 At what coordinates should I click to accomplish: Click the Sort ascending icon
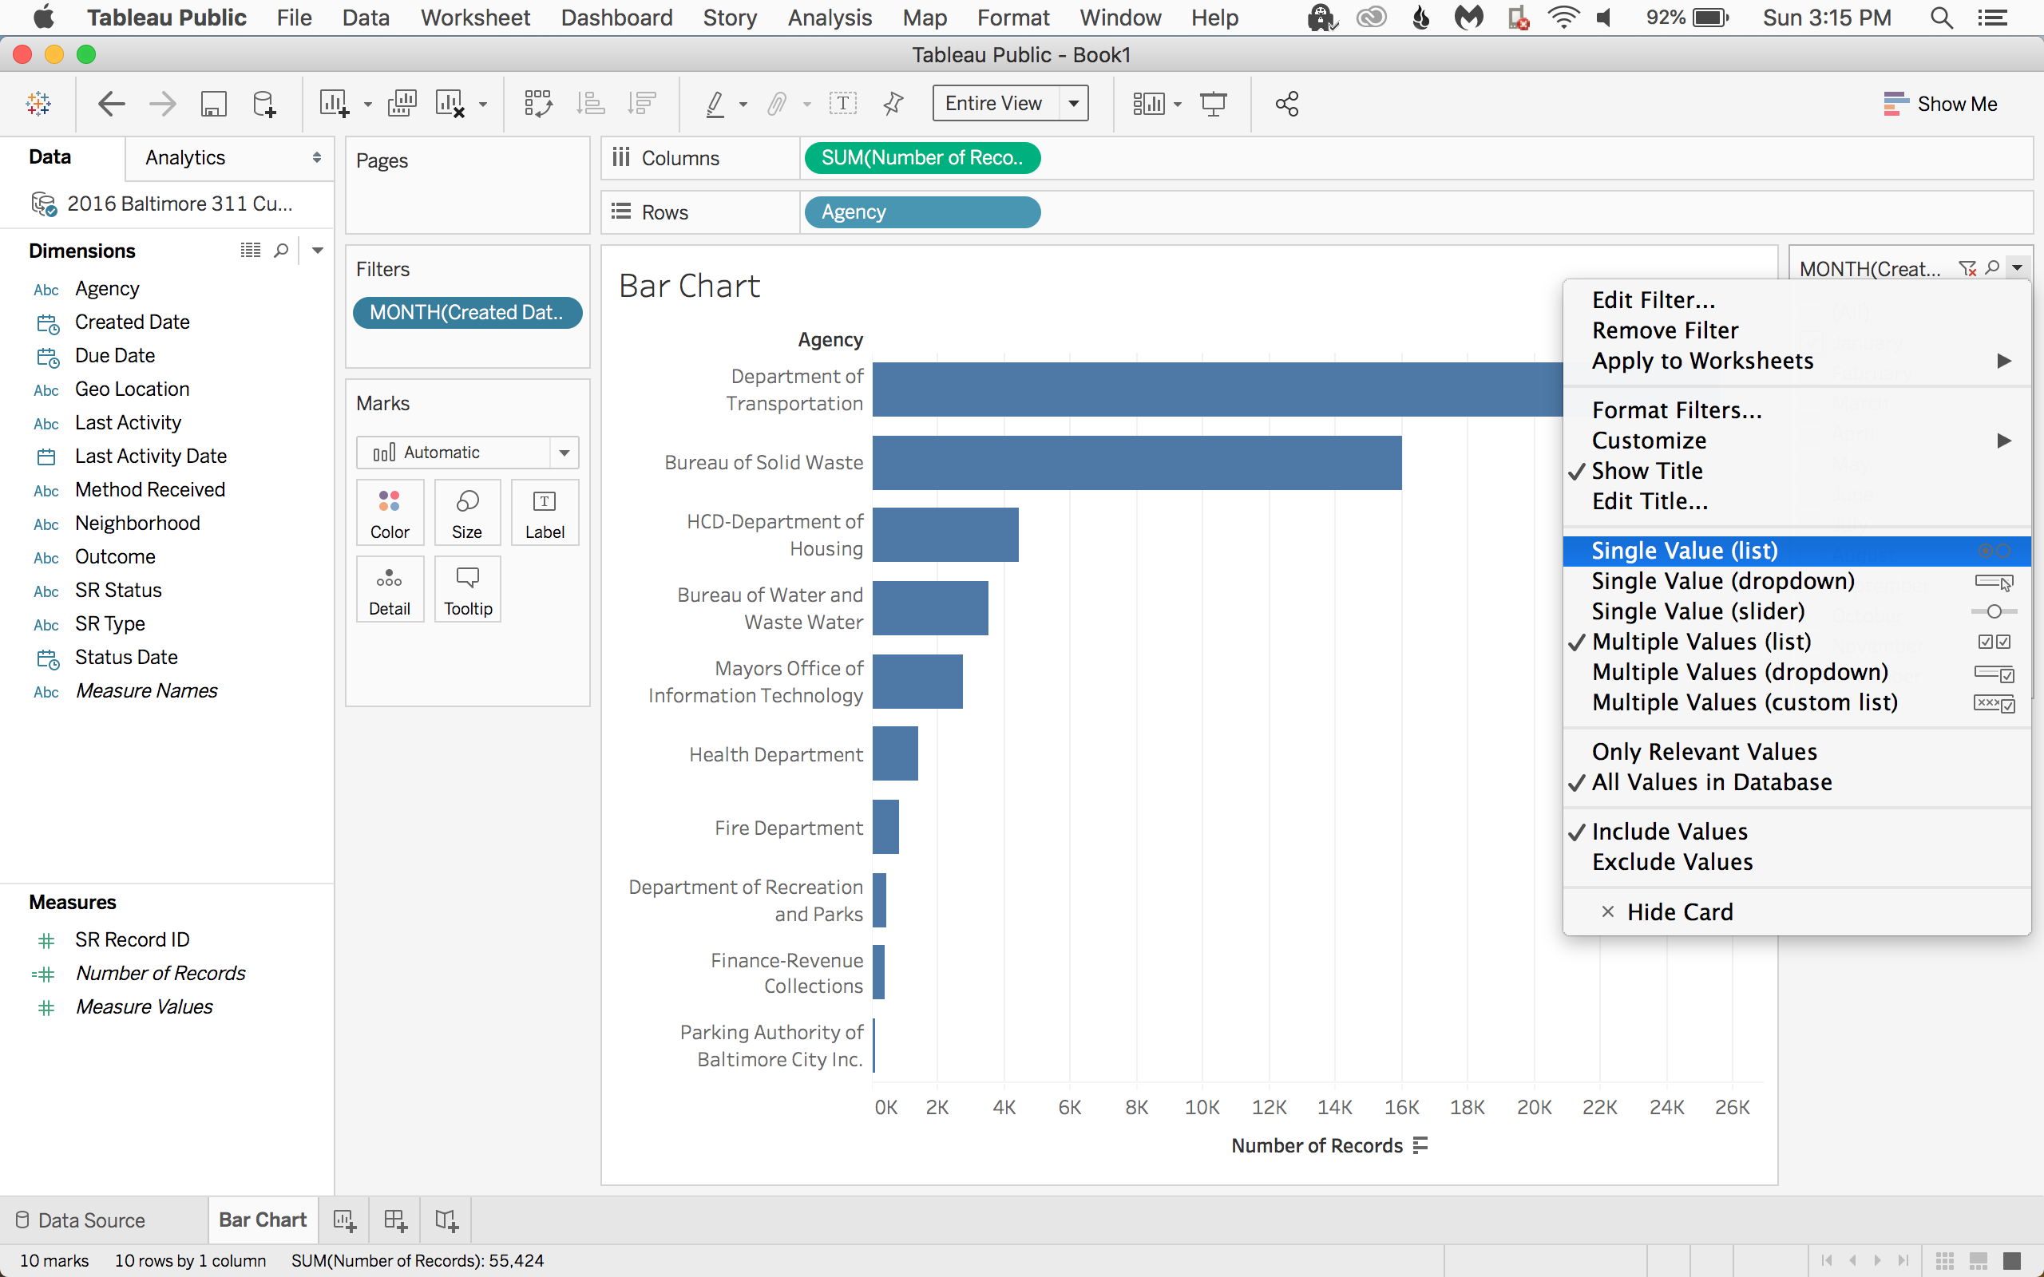pos(590,104)
